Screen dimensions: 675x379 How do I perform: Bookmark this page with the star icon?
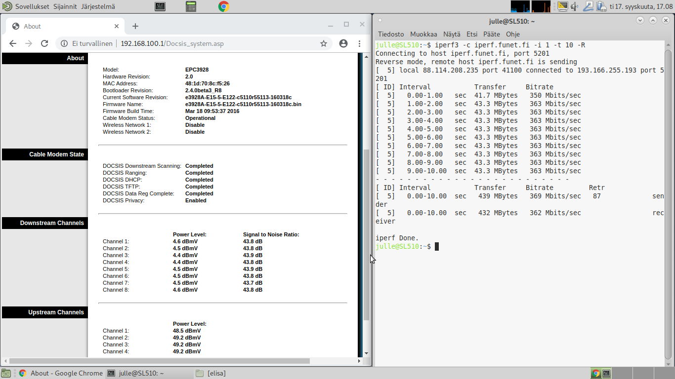pyautogui.click(x=324, y=43)
